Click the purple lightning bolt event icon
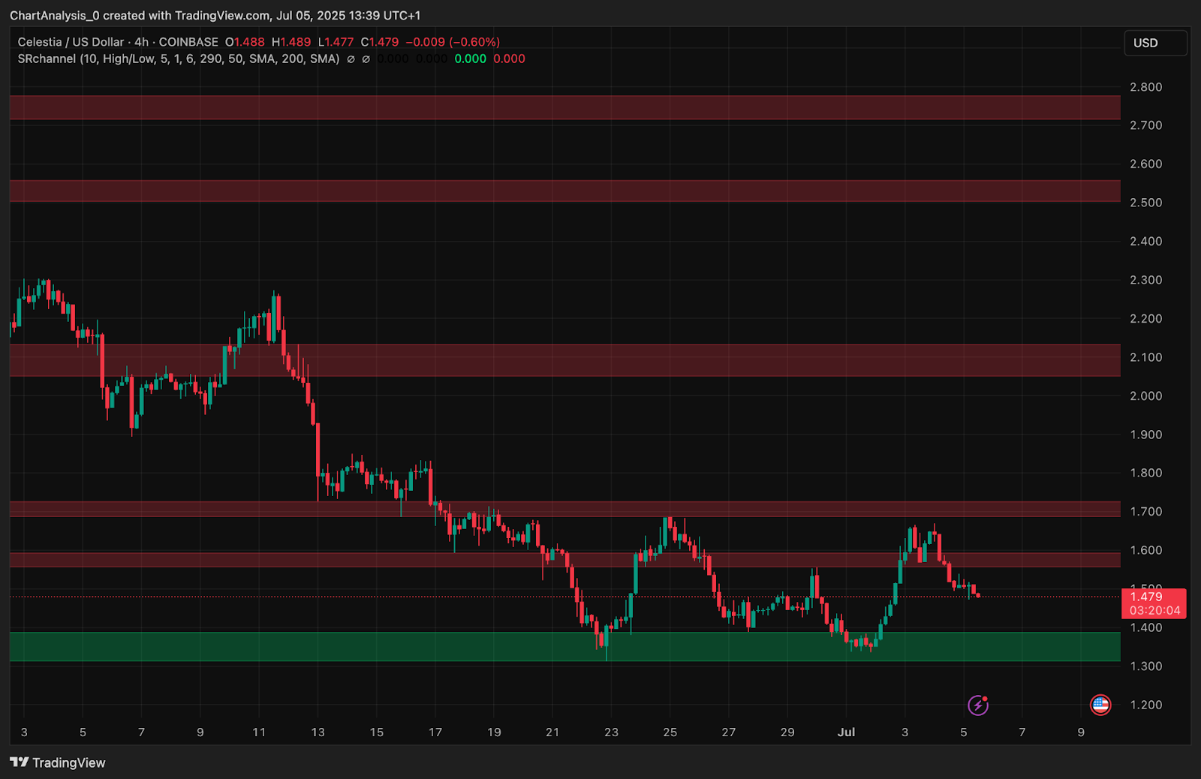1201x779 pixels. coord(977,705)
